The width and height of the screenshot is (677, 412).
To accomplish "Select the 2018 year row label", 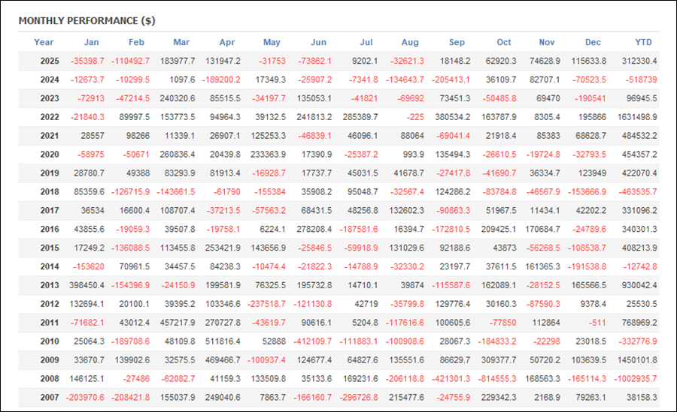I will (x=50, y=192).
